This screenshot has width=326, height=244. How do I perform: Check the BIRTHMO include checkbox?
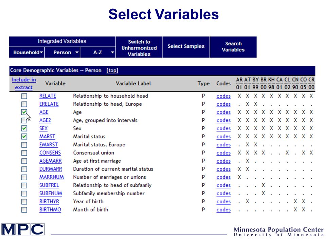coord(24,210)
